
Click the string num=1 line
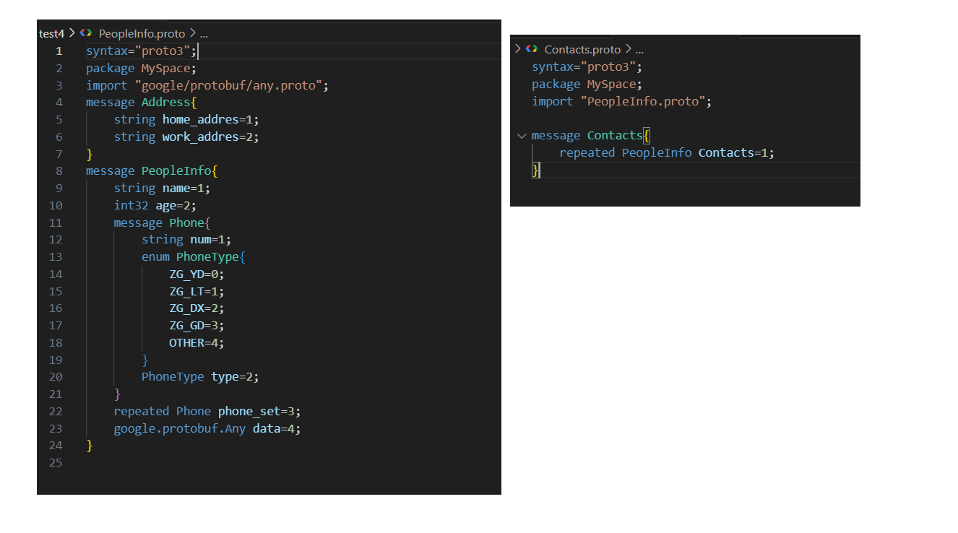click(186, 240)
